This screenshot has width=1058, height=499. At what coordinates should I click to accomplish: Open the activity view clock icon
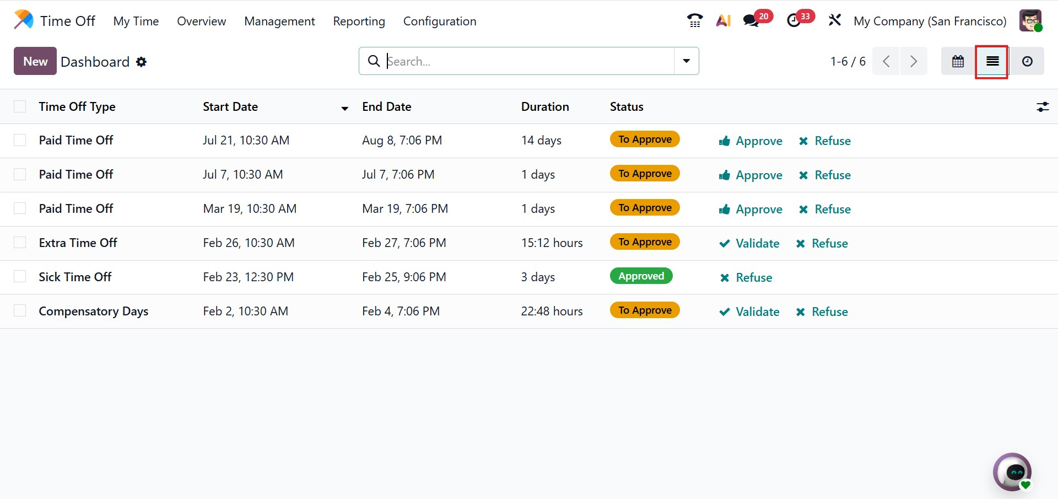click(1027, 61)
